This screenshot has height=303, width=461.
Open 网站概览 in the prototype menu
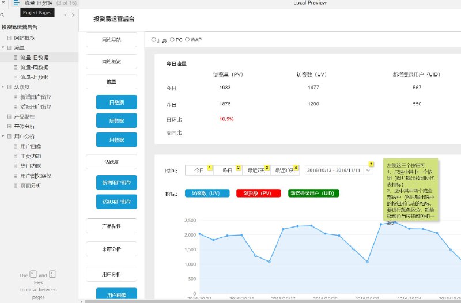tap(111, 62)
